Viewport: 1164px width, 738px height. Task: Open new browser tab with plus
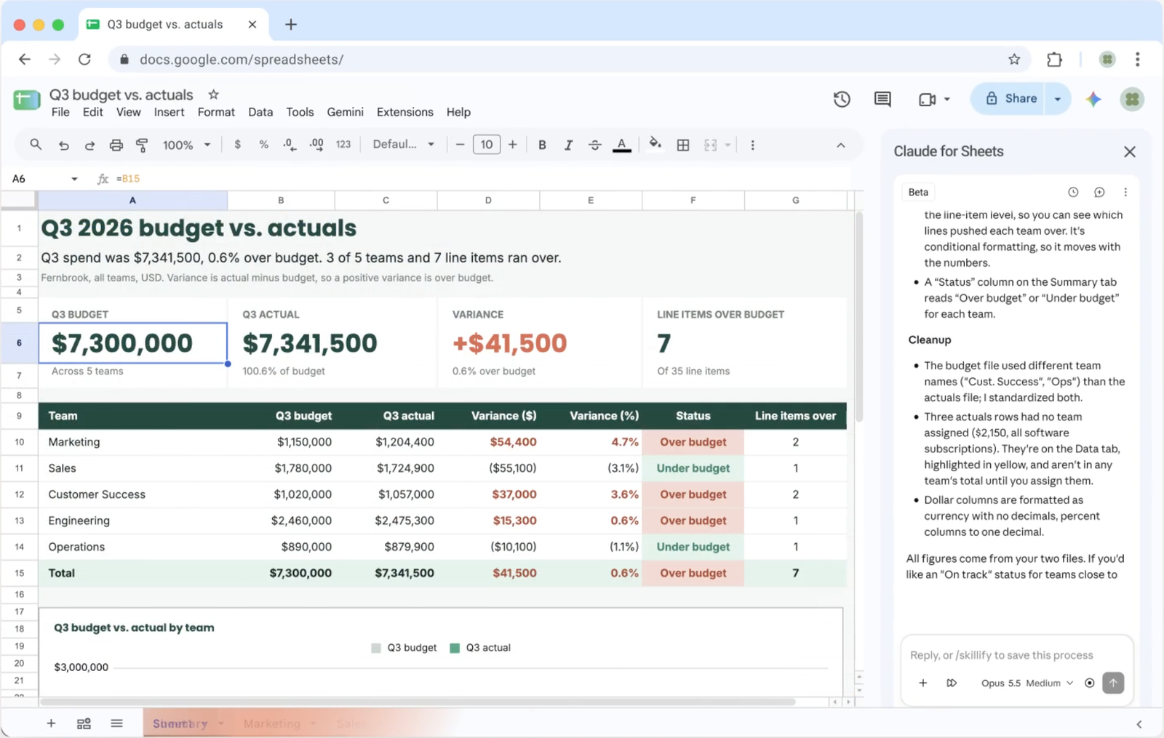coord(290,25)
